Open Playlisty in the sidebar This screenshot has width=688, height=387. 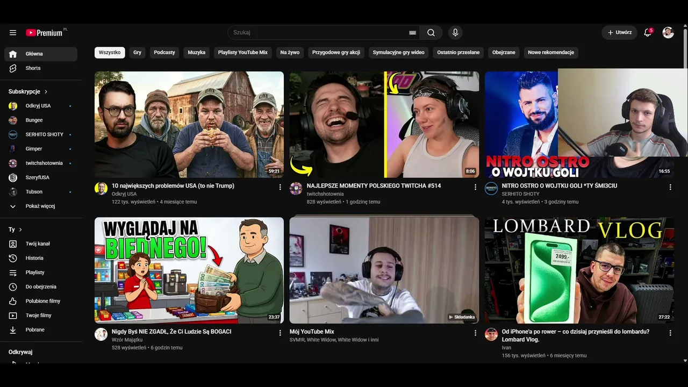[41, 273]
